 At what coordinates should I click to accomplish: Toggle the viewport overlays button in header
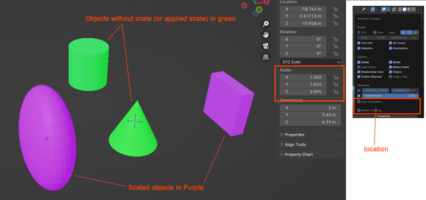click(x=384, y=9)
